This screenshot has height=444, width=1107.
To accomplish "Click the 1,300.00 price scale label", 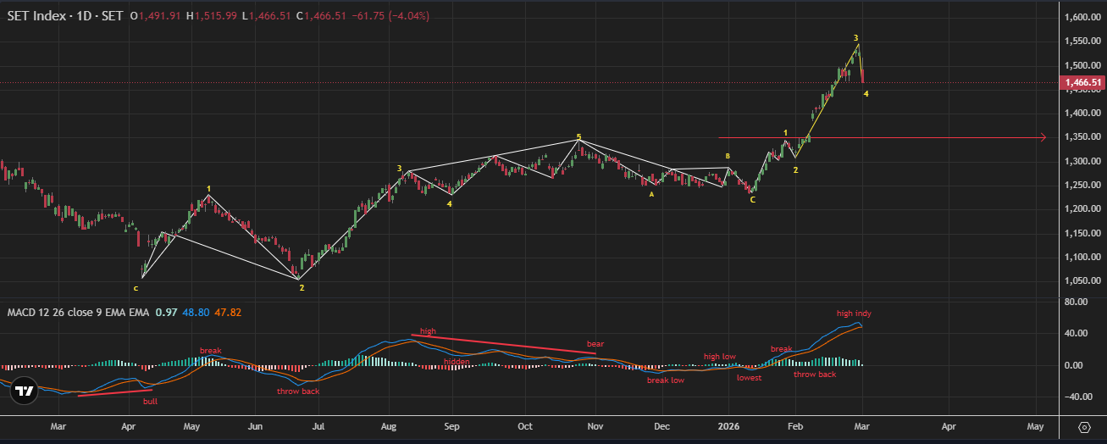I will click(1084, 161).
